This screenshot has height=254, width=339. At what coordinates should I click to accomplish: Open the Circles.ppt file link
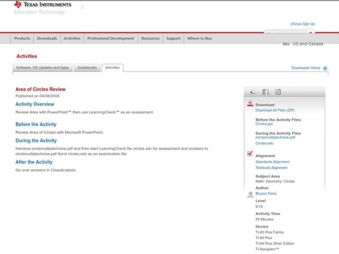tap(264, 124)
